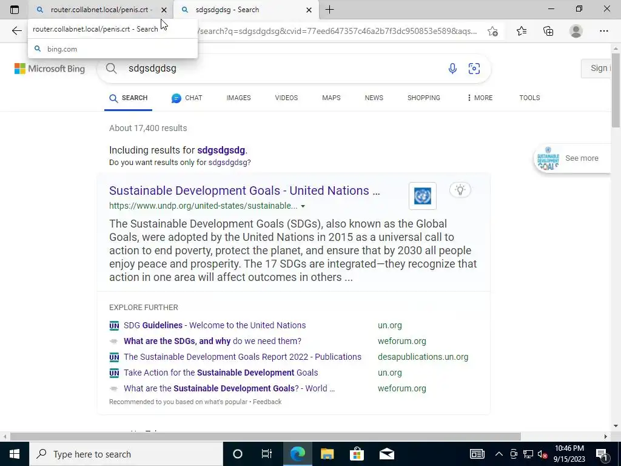Open Task View on taskbar
This screenshot has width=621, height=466.
[x=267, y=454]
